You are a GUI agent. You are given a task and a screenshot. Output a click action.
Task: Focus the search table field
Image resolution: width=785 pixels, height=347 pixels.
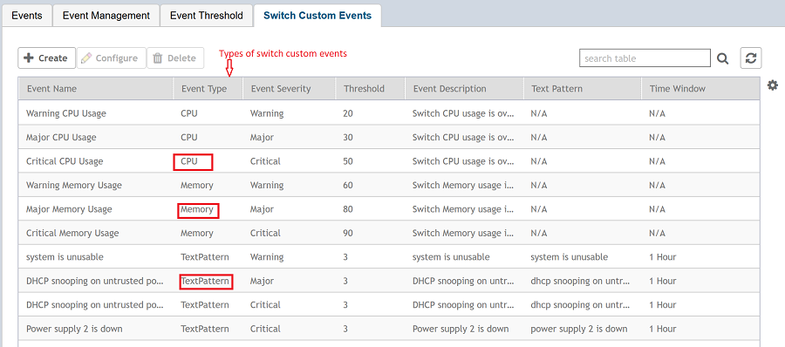click(645, 58)
